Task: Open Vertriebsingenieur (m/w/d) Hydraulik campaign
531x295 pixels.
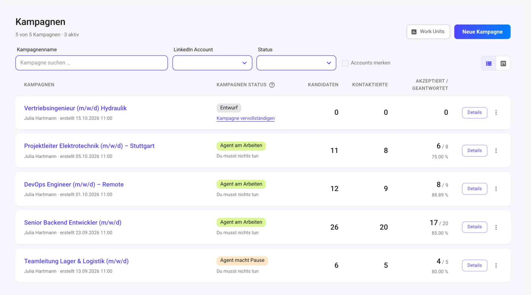Action: [75, 108]
